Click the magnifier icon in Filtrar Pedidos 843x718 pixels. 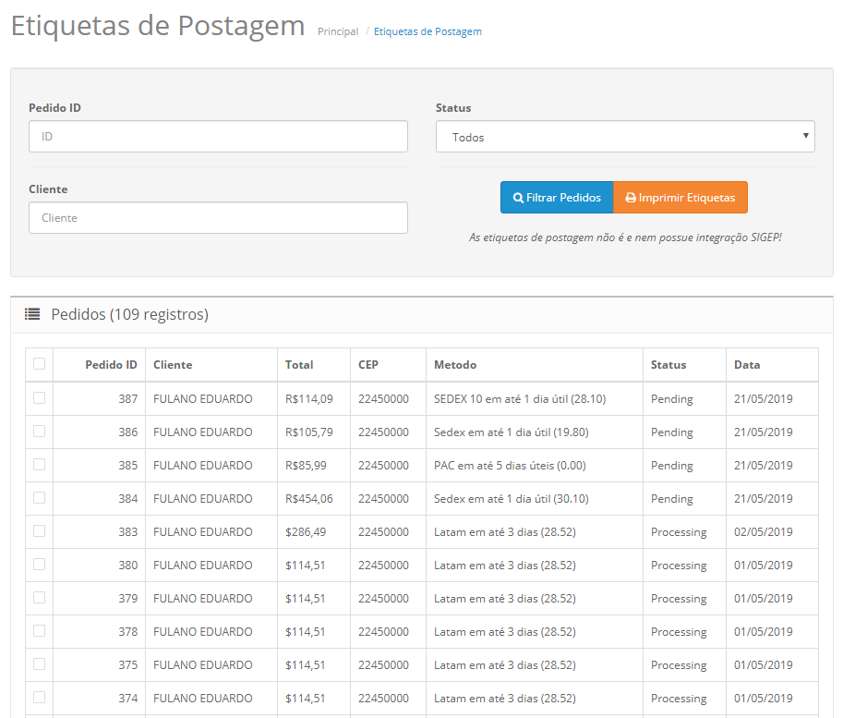(x=518, y=198)
